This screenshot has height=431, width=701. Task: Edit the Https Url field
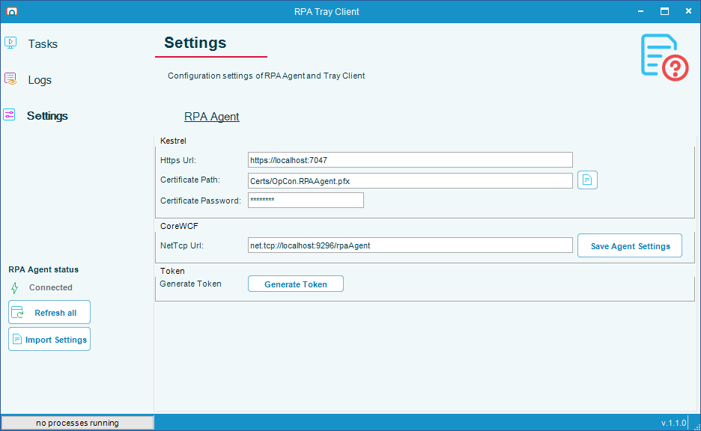click(410, 160)
